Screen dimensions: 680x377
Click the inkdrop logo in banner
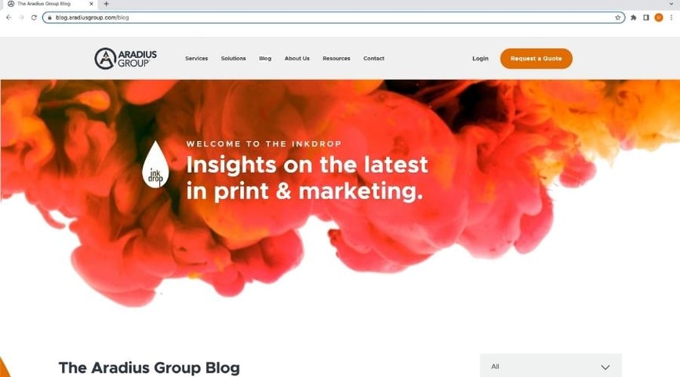click(x=156, y=165)
